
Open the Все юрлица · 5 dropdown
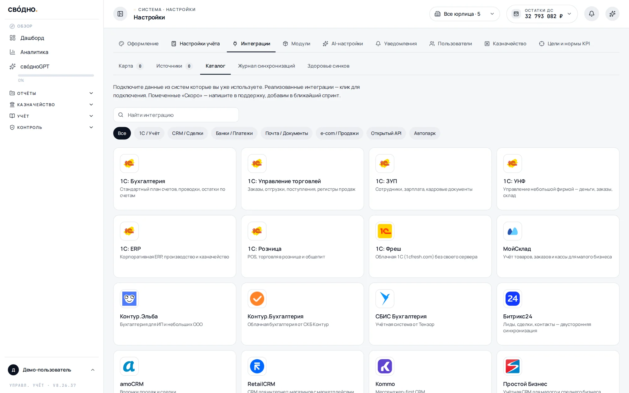(465, 14)
